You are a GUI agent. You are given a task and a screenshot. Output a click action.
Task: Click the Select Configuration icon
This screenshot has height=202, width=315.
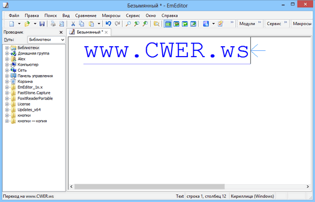coord(206,24)
